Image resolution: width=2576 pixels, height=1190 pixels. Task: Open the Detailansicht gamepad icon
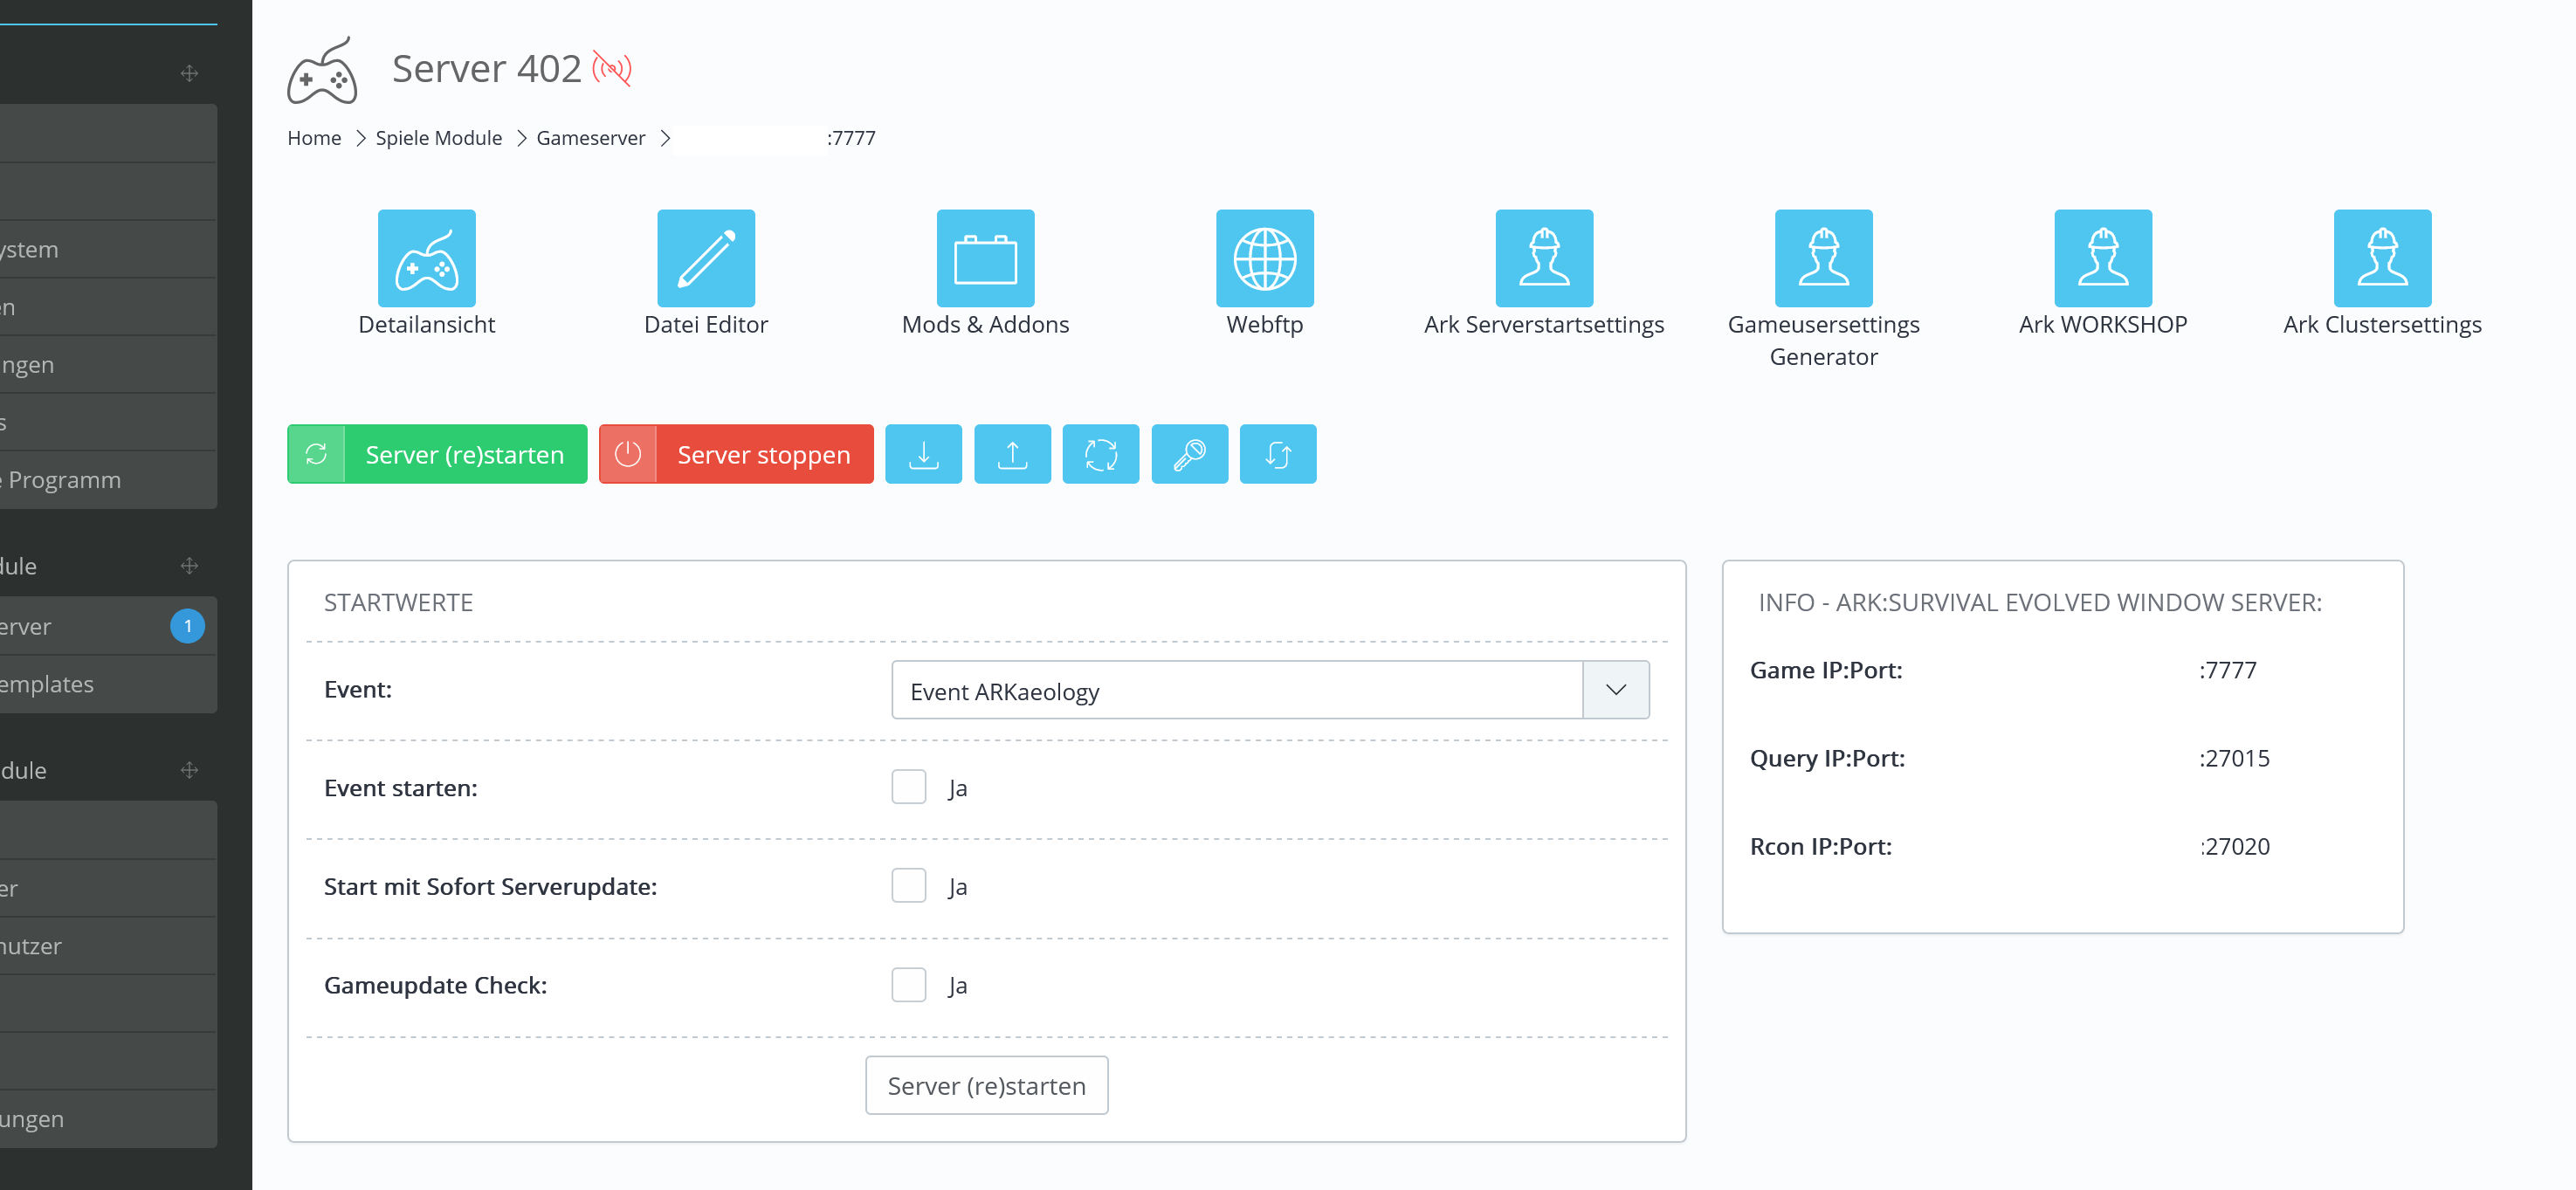[x=426, y=258]
